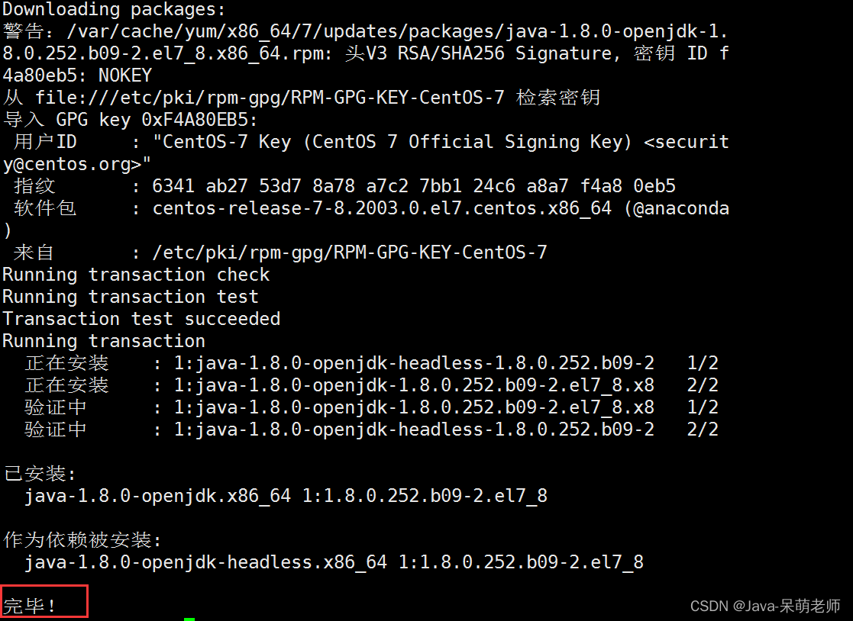This screenshot has width=853, height=621.
Task: Click the 正在安装 line ending in 2/2
Action: (x=370, y=385)
